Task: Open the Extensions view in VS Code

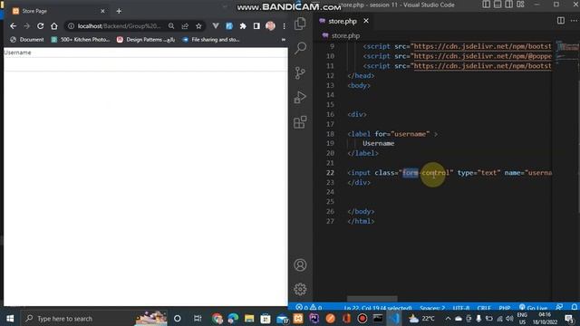Action: (x=300, y=122)
